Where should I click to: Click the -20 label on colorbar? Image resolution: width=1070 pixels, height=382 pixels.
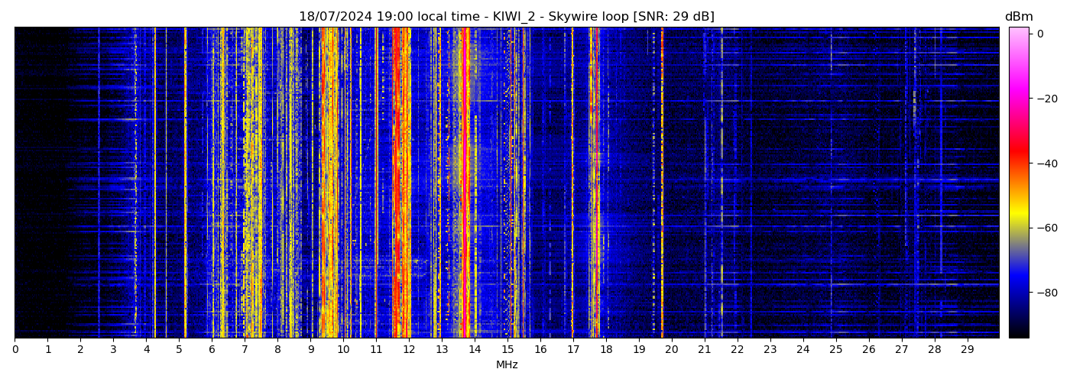pyautogui.click(x=1044, y=99)
